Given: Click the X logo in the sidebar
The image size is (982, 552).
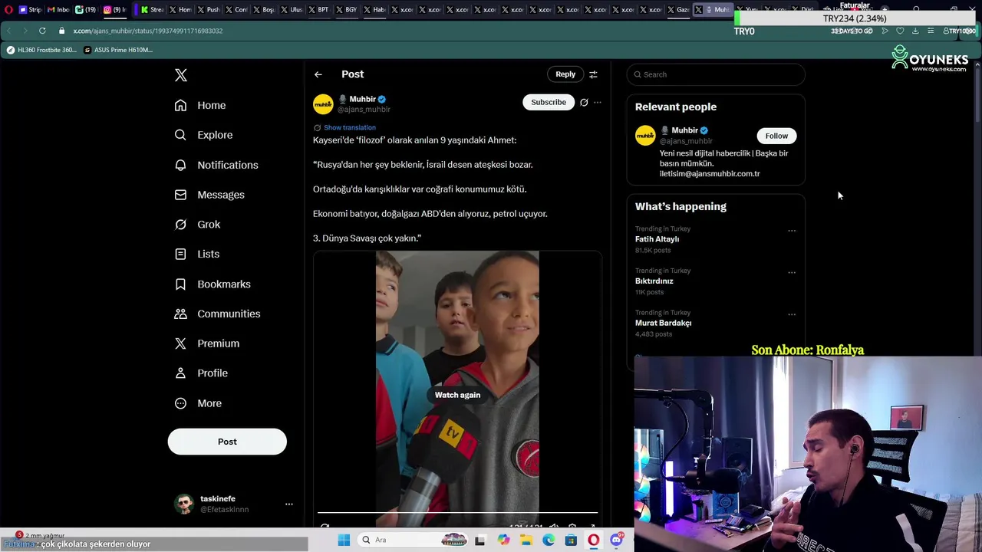Looking at the screenshot, I should point(180,75).
